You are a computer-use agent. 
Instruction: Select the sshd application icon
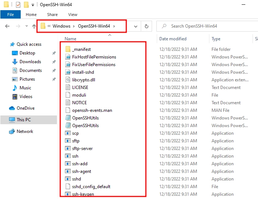pyautogui.click(x=68, y=179)
